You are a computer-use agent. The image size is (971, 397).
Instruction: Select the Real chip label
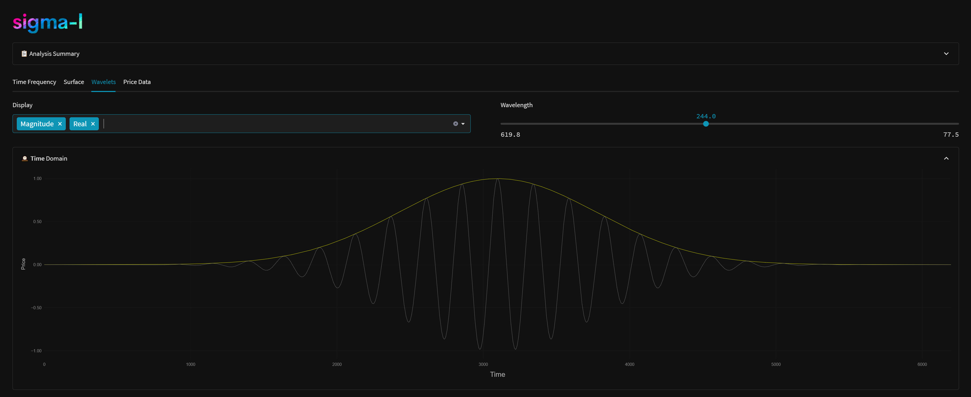[x=80, y=123]
